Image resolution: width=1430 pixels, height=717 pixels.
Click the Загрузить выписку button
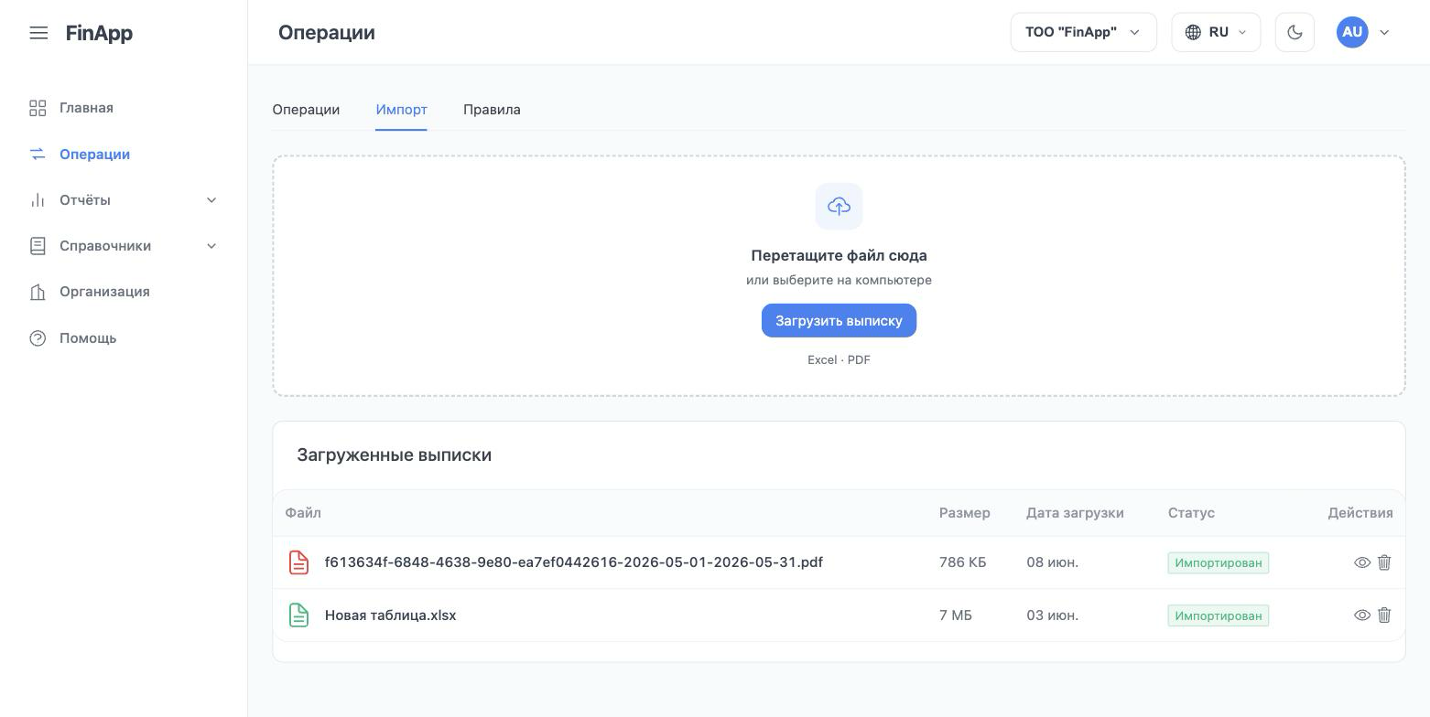839,321
